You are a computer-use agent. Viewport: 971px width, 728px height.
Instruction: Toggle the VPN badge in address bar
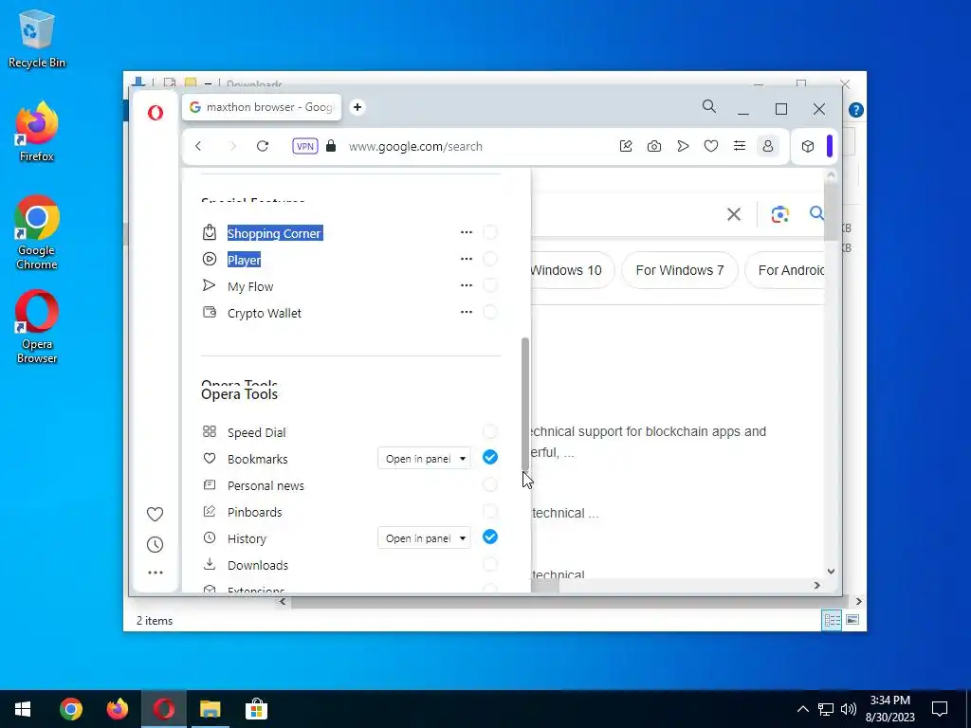(305, 146)
